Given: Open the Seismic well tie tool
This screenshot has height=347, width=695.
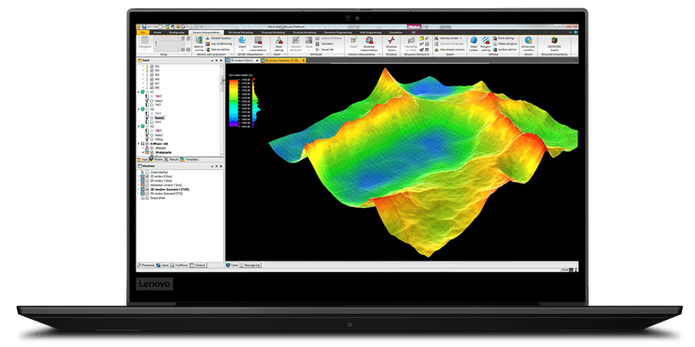Looking at the screenshot, I should 199,43.
